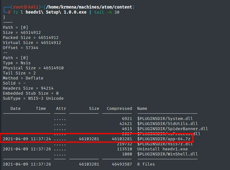Click the 'Packed Size = 46514912' line
Image resolution: width=230 pixels, height=170 pixels.
tap(31, 38)
